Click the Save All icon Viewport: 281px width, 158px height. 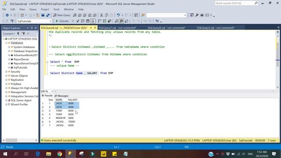(x=48, y=15)
